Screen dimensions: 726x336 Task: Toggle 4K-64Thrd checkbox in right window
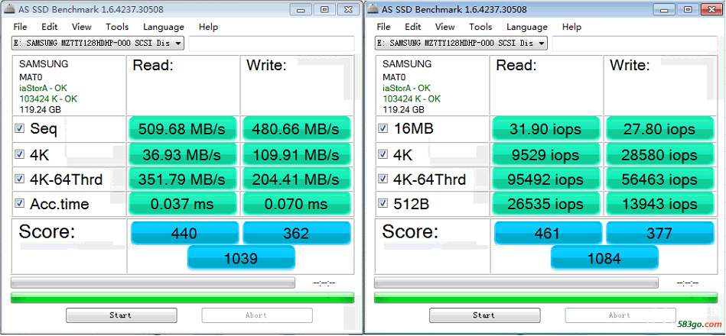[x=383, y=179]
